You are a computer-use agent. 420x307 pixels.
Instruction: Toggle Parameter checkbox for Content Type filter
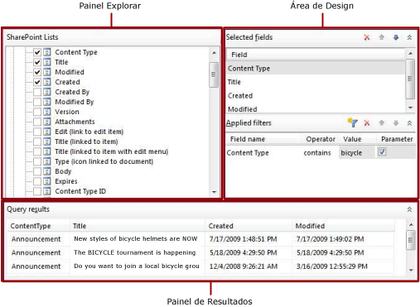[382, 152]
